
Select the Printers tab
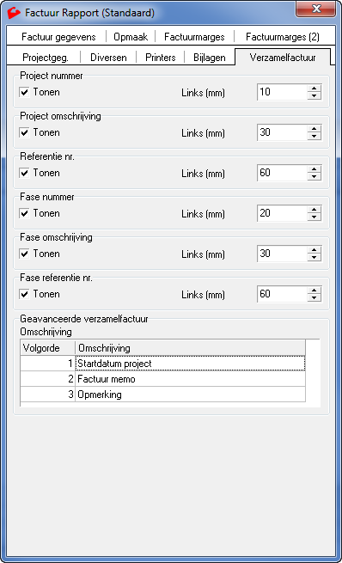pyautogui.click(x=161, y=58)
